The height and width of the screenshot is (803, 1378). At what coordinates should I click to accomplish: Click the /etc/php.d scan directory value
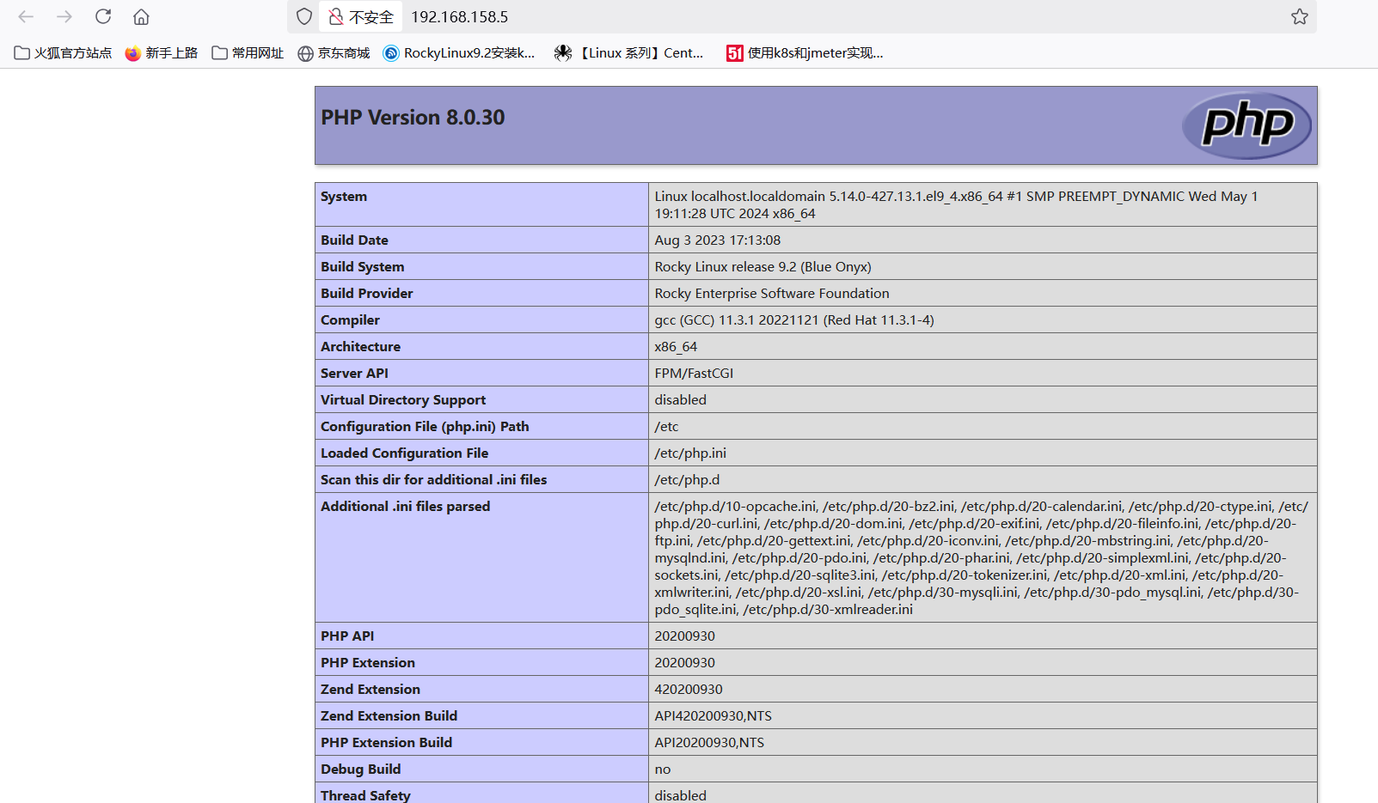pos(687,480)
